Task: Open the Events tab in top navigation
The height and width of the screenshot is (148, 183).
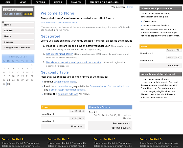Action: click(x=40, y=2)
